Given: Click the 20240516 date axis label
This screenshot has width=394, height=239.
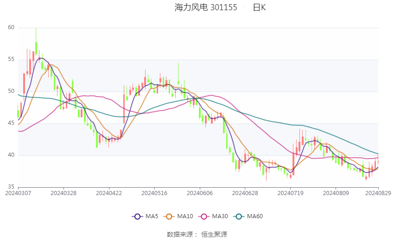Looking at the screenshot, I should pyautogui.click(x=153, y=193).
